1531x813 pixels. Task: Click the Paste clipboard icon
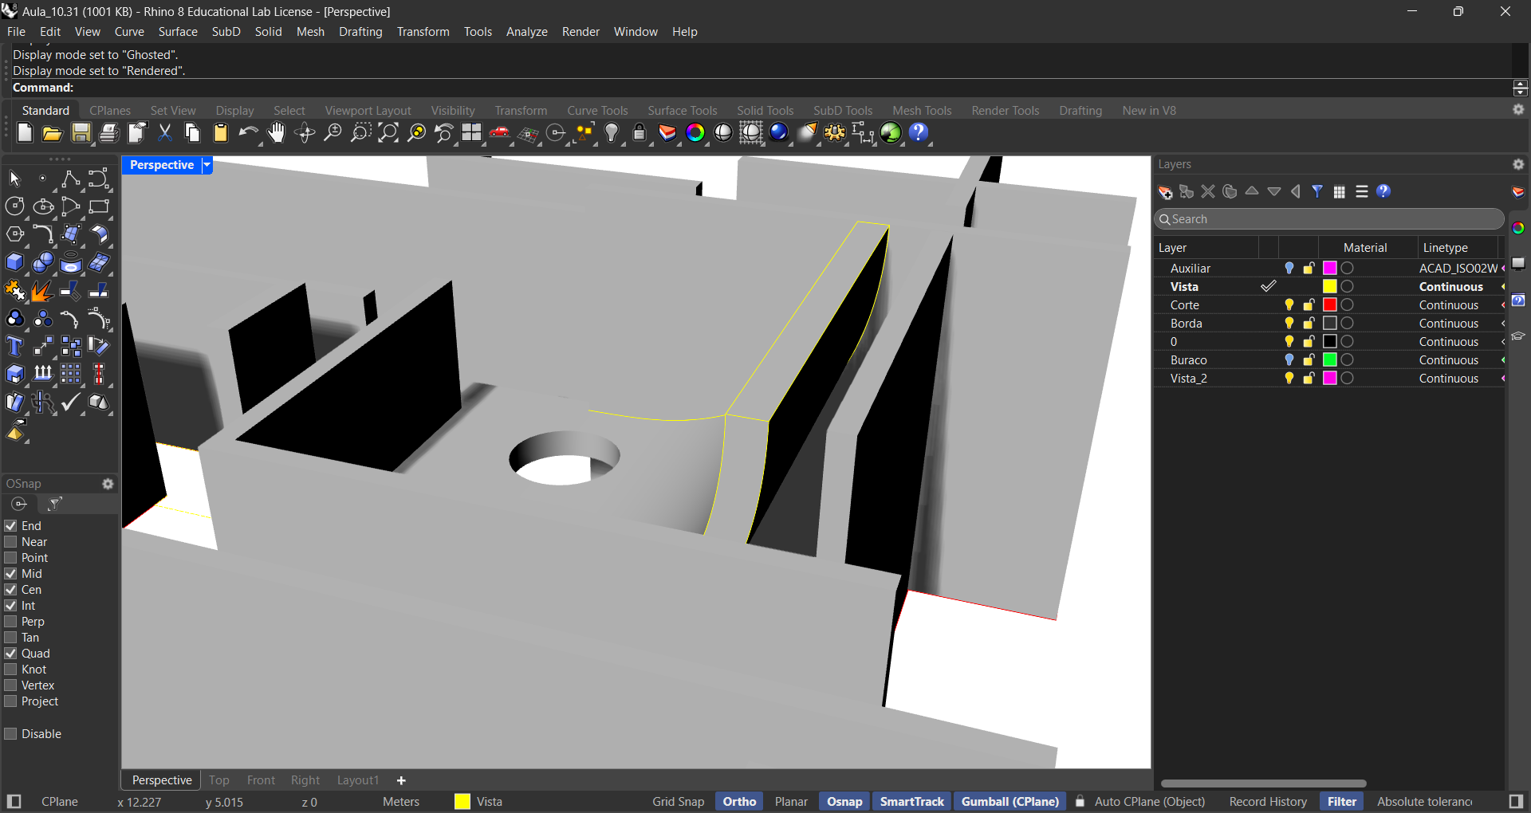(x=221, y=133)
